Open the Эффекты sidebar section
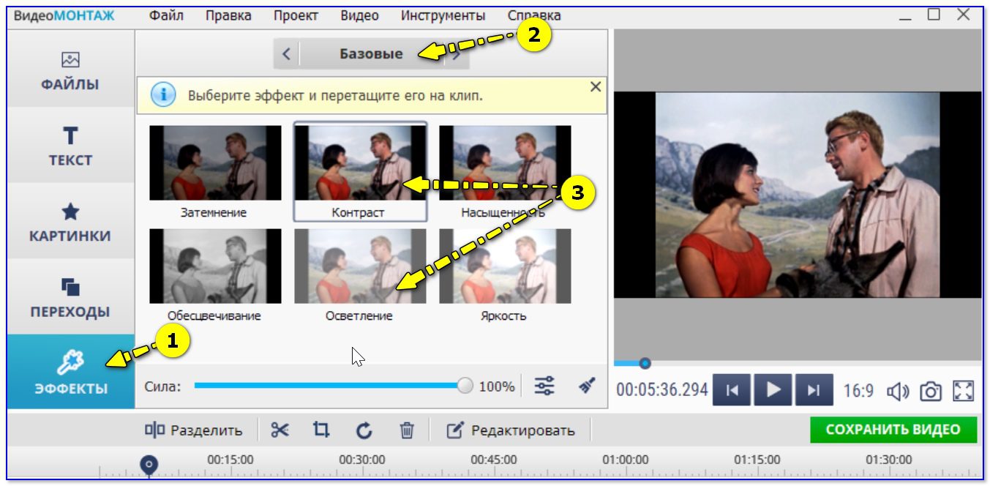Screen dimensions: 990x486 (70, 372)
